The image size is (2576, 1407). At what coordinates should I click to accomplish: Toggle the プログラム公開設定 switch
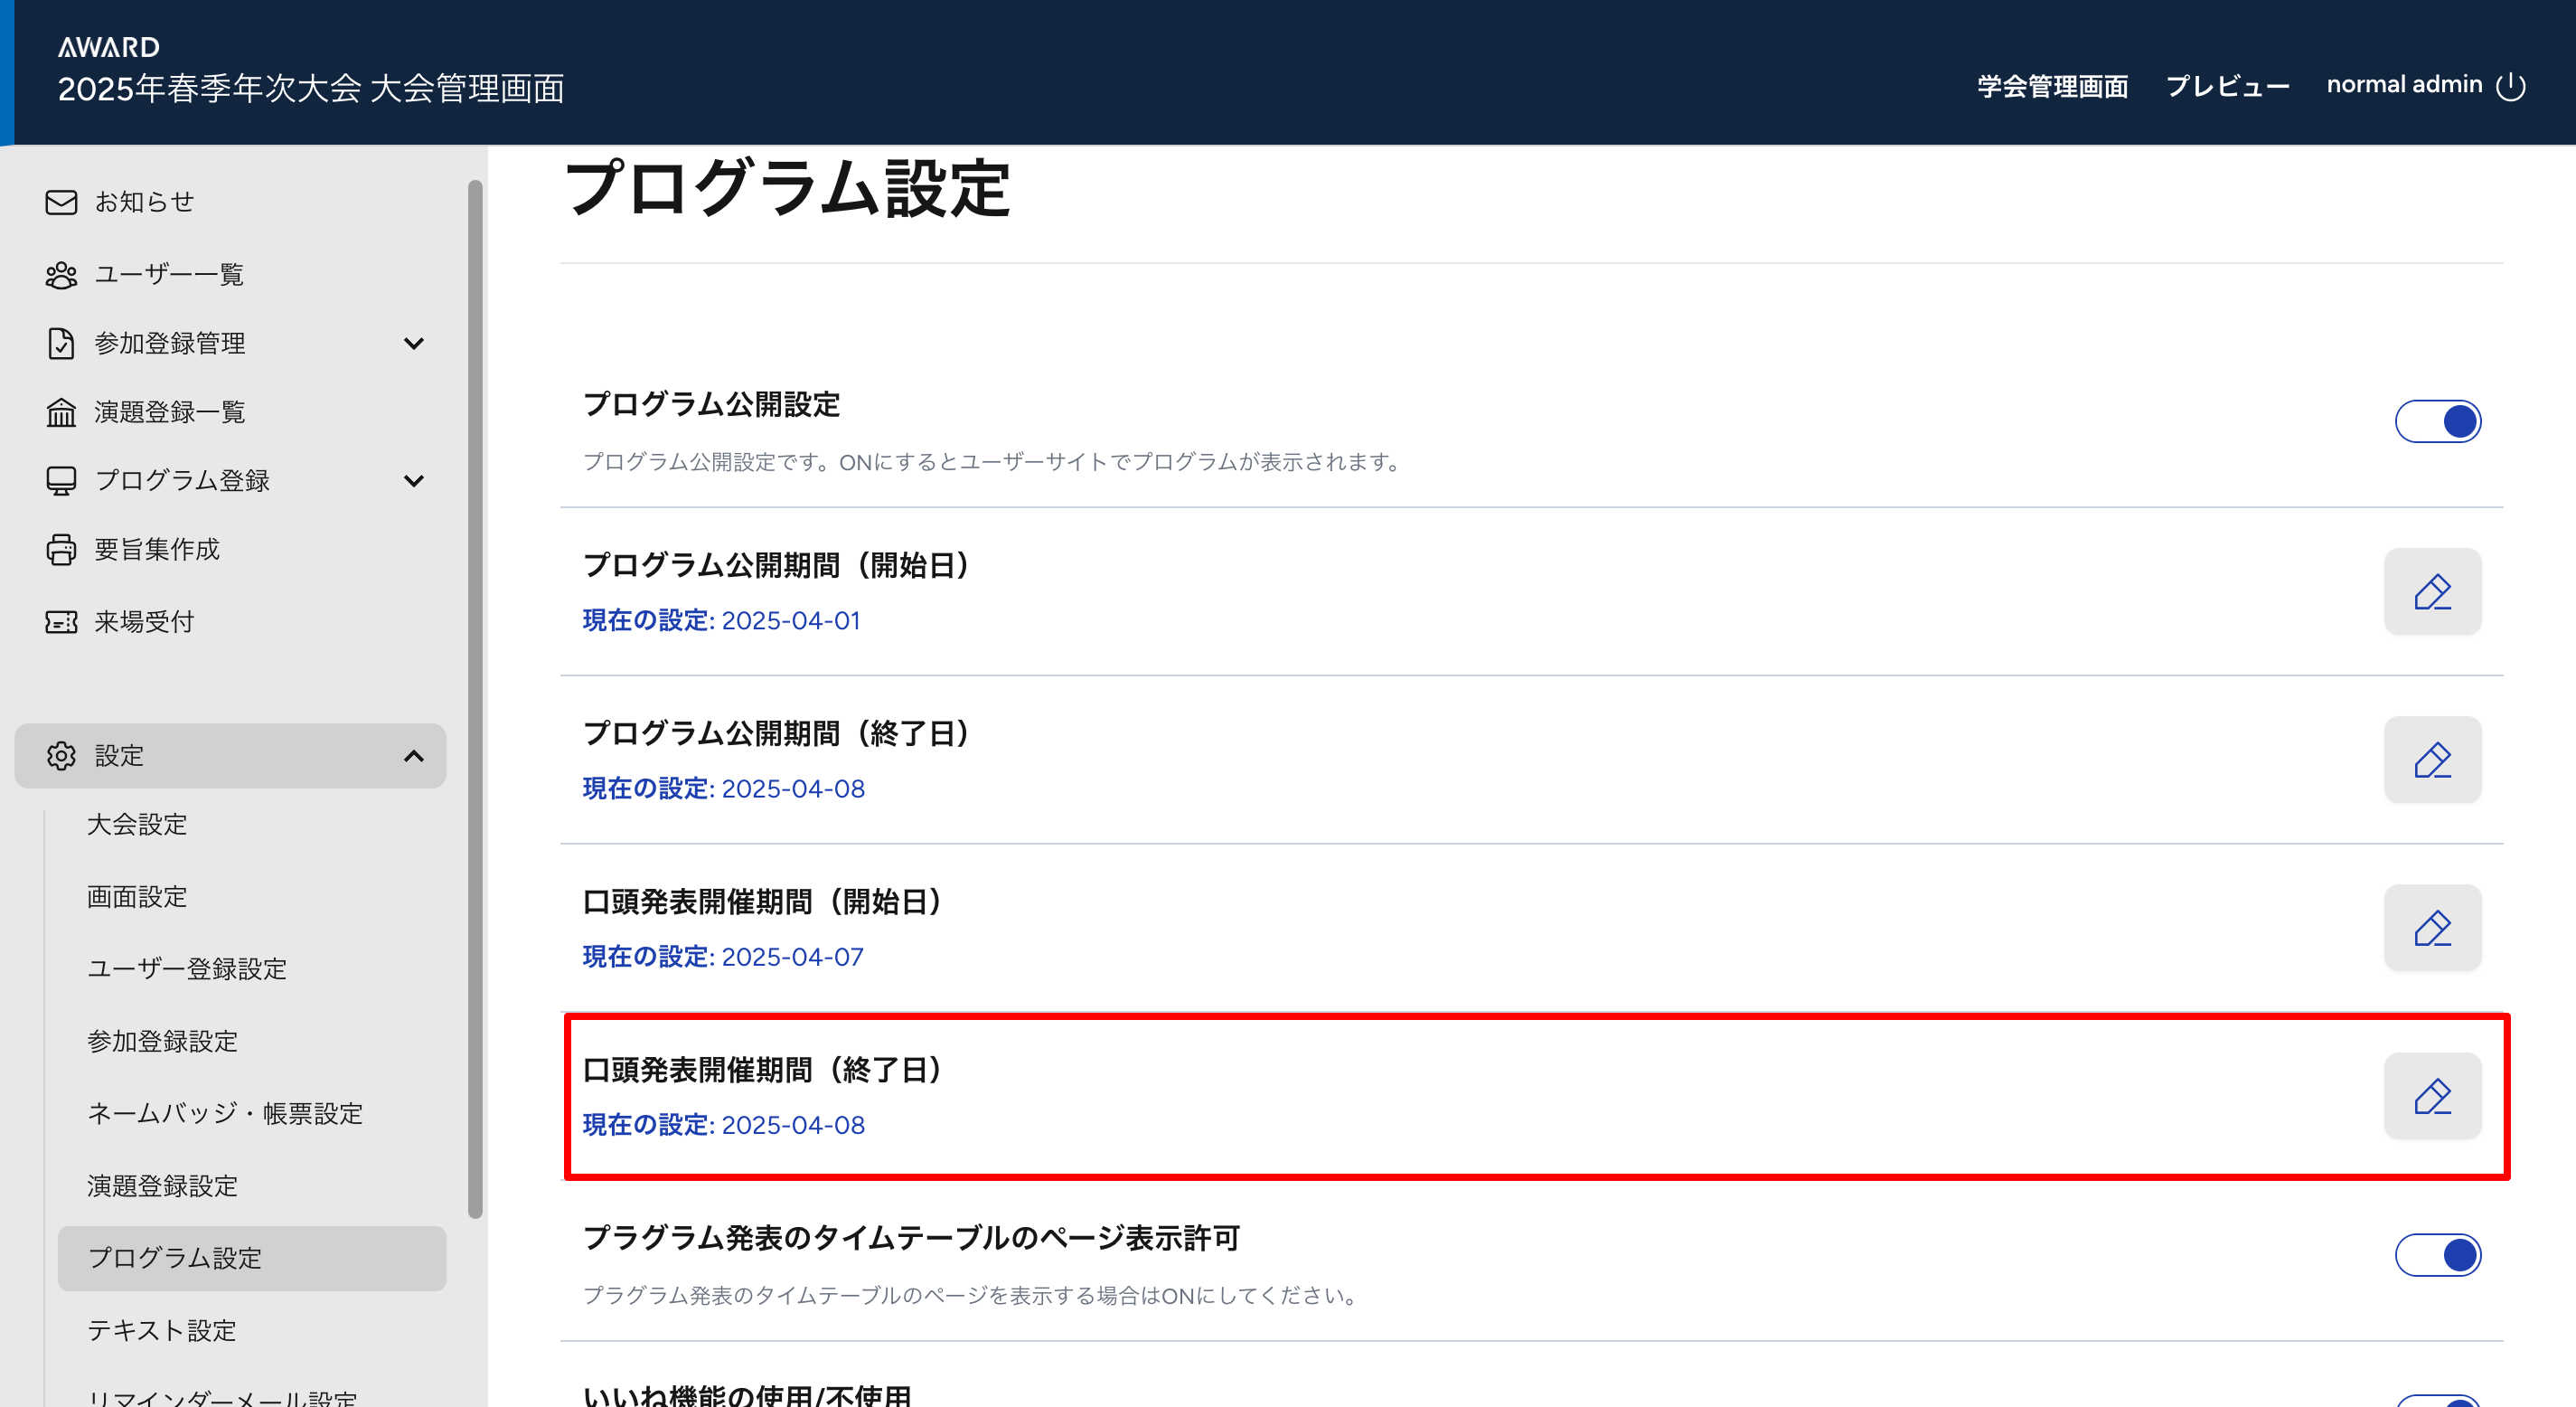[2437, 421]
